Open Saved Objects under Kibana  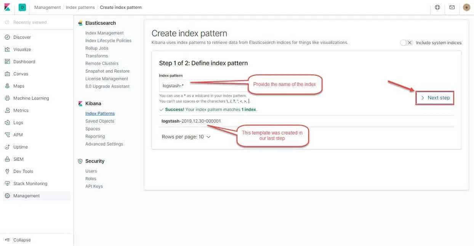99,121
